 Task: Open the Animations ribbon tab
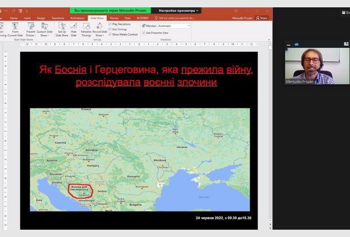77,18
